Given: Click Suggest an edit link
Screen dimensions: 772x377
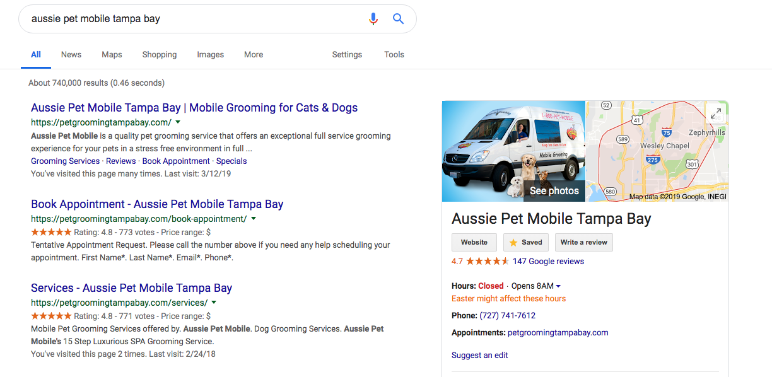Looking at the screenshot, I should click(x=480, y=355).
